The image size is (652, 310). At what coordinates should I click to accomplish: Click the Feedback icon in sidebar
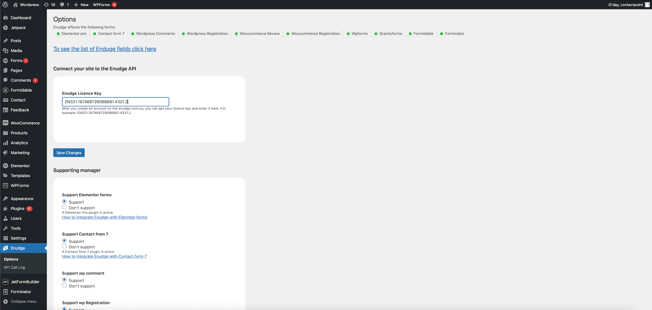coord(5,110)
